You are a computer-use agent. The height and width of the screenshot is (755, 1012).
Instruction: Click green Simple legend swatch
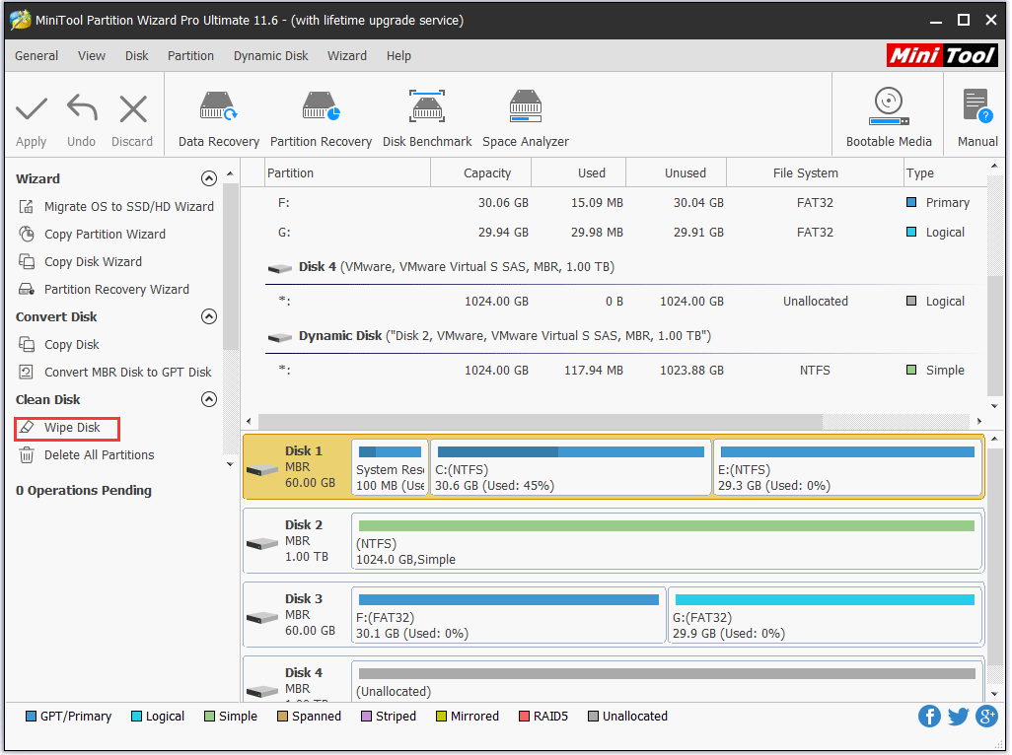click(209, 717)
